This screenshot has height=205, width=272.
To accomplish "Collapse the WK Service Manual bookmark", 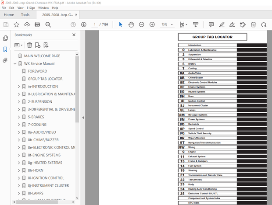I will pyautogui.click(x=15, y=64).
